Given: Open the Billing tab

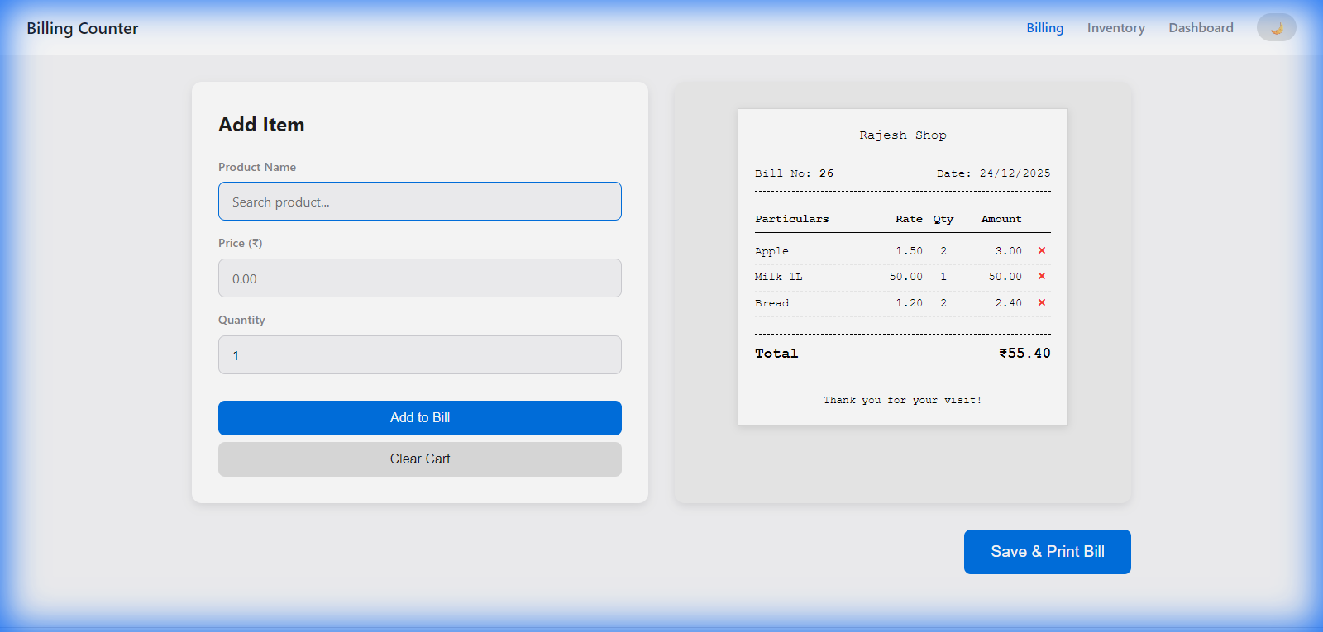Looking at the screenshot, I should pos(1045,27).
